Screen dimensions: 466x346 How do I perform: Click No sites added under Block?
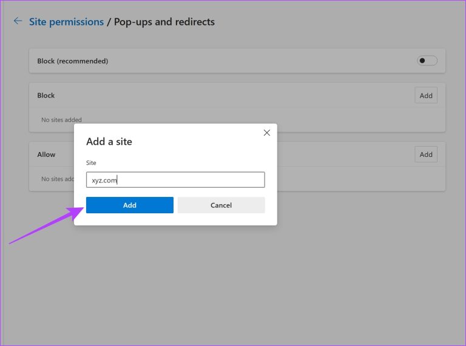61,120
